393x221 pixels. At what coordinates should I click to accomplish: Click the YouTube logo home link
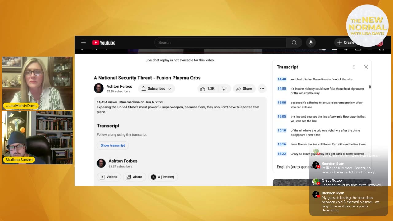104,43
